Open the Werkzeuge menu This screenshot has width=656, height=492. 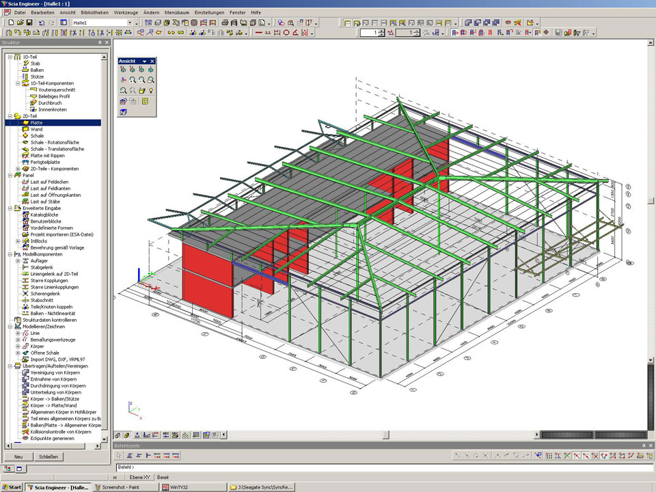coord(126,12)
